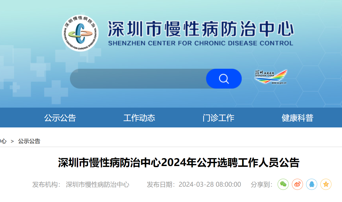Click the English SHENZHEN CENTER FOR CHRONIC DISEASE CONTROL text

click(201, 43)
